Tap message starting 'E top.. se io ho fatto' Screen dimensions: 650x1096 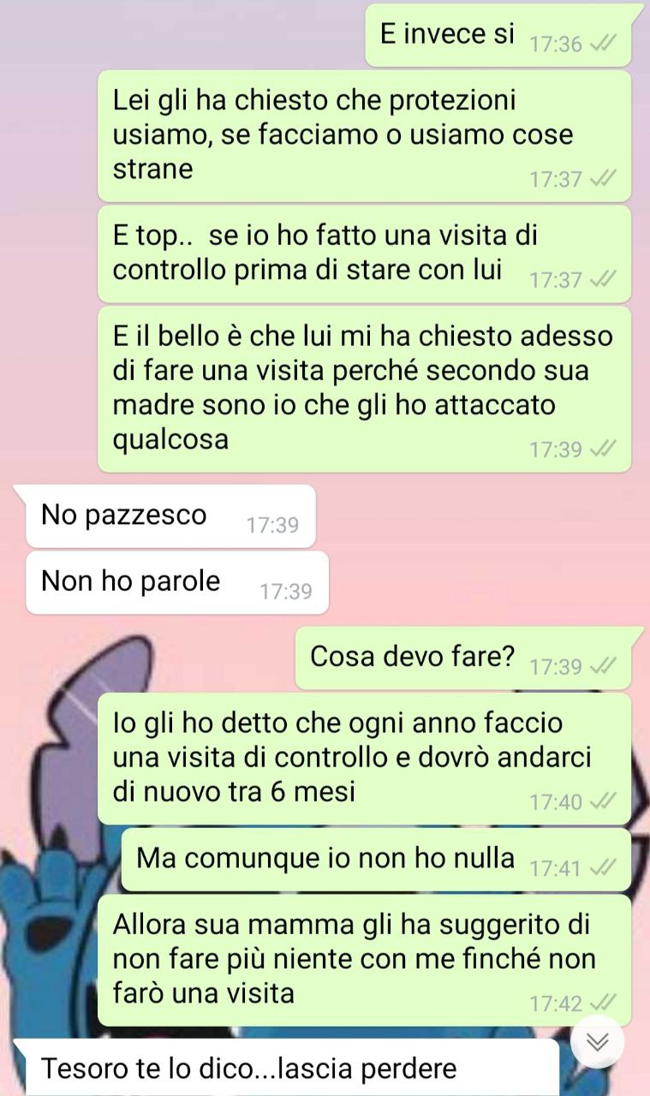364,254
